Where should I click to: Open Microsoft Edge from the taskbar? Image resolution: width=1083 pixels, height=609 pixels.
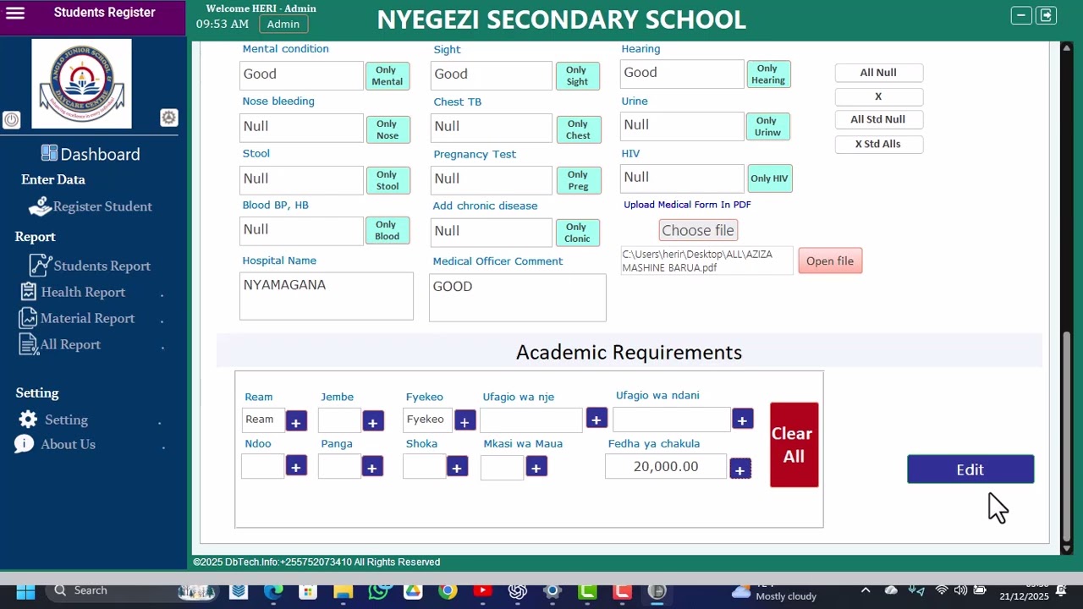tap(273, 591)
